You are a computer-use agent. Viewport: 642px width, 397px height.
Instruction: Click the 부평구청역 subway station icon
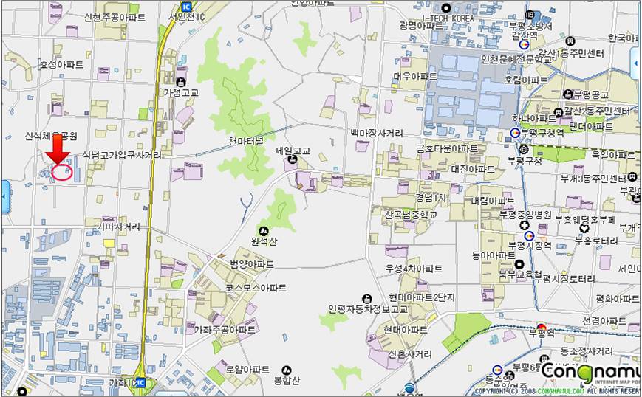click(x=515, y=133)
